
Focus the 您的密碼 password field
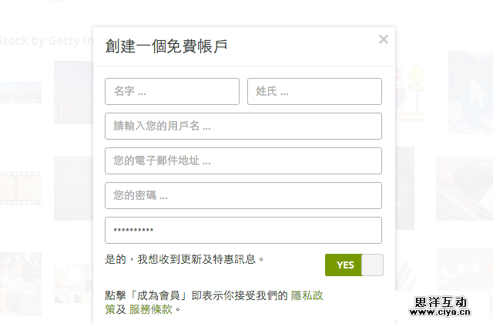tap(243, 195)
